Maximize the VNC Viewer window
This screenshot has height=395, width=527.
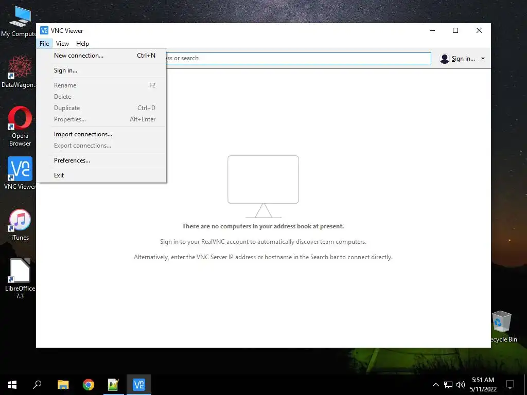[x=455, y=30]
